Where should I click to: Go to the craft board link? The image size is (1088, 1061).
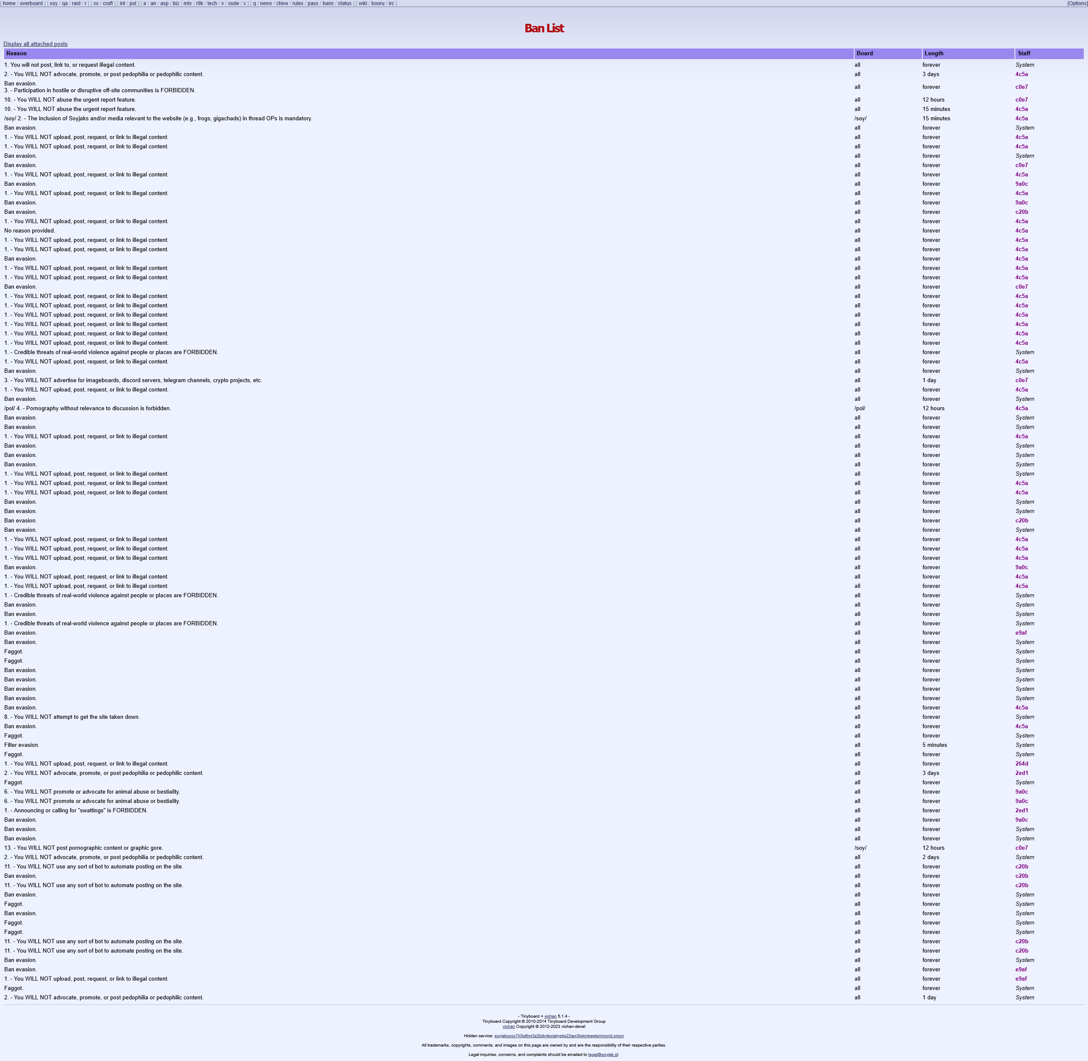108,3
